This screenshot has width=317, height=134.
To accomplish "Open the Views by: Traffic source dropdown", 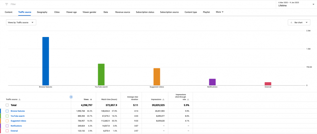I will [x=21, y=23].
